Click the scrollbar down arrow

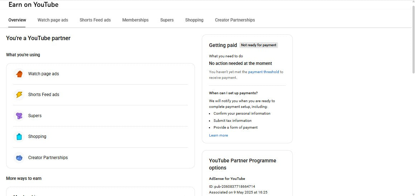413,194
